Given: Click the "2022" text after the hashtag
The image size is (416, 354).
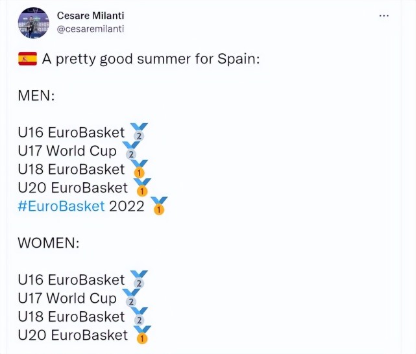Looking at the screenshot, I should [127, 206].
